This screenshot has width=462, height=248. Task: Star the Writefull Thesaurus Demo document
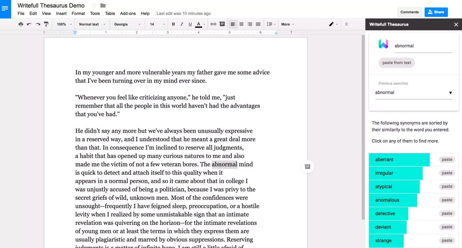94,5
